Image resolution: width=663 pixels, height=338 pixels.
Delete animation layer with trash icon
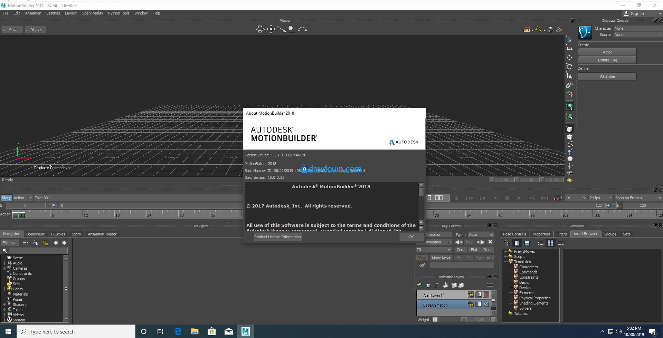[x=437, y=285]
